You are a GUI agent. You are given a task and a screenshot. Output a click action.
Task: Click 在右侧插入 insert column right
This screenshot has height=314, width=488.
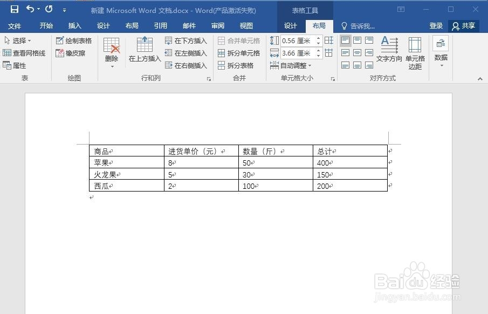click(x=186, y=65)
